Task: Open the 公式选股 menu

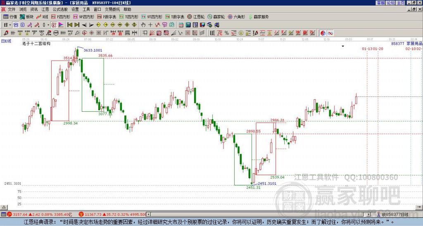Action: pyautogui.click(x=60, y=9)
